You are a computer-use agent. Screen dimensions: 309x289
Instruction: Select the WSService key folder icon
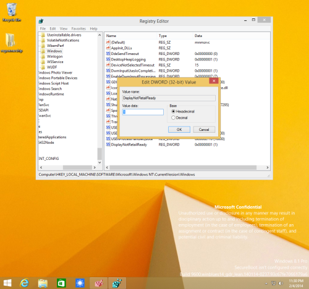click(x=43, y=62)
